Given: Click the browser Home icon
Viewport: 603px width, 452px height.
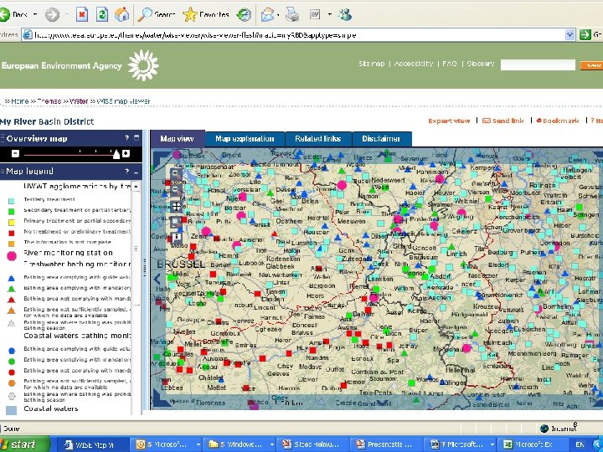Looking at the screenshot, I should pyautogui.click(x=122, y=14).
